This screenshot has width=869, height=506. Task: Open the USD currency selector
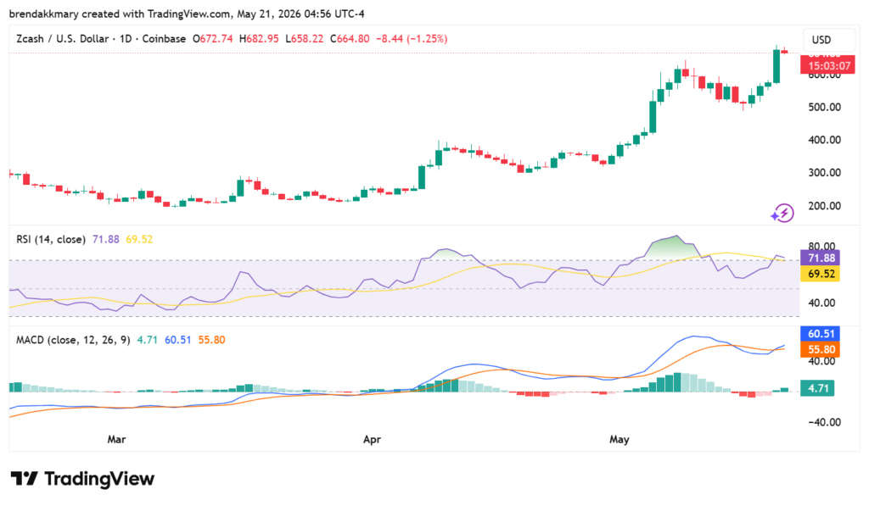[x=829, y=40]
